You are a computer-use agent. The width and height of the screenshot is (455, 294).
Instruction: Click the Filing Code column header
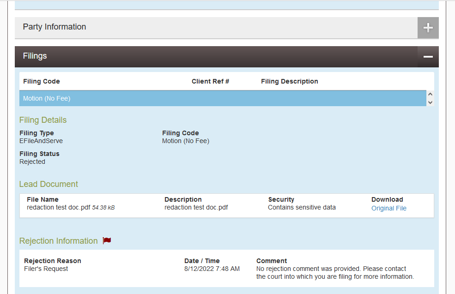(x=42, y=81)
